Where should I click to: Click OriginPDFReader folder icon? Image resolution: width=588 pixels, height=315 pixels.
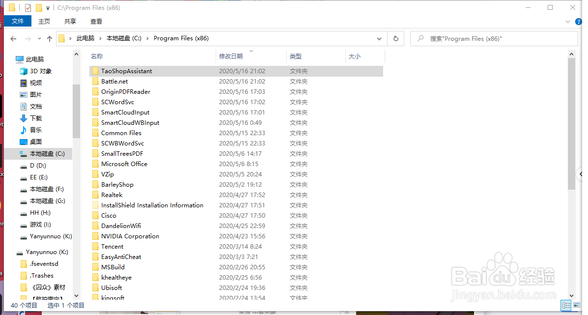pyautogui.click(x=95, y=91)
